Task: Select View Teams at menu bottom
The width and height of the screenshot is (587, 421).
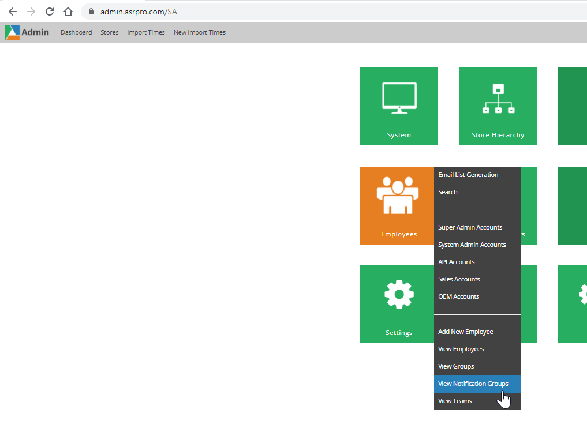Action: click(x=455, y=400)
